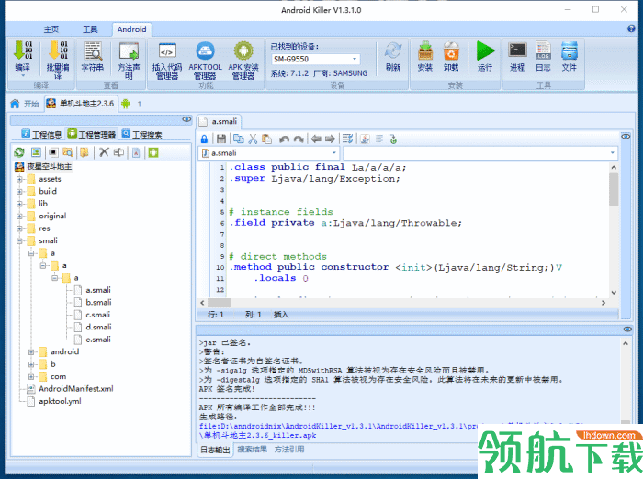The image size is (643, 479).
Task: Toggle eye icon on editor panel
Action: (626, 137)
